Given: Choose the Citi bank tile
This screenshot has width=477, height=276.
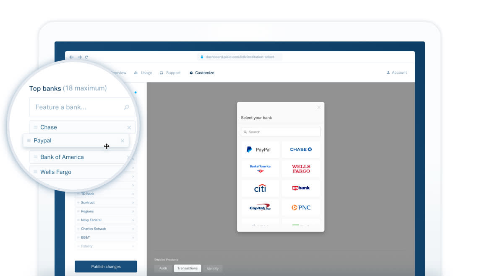Looking at the screenshot, I should tap(260, 188).
